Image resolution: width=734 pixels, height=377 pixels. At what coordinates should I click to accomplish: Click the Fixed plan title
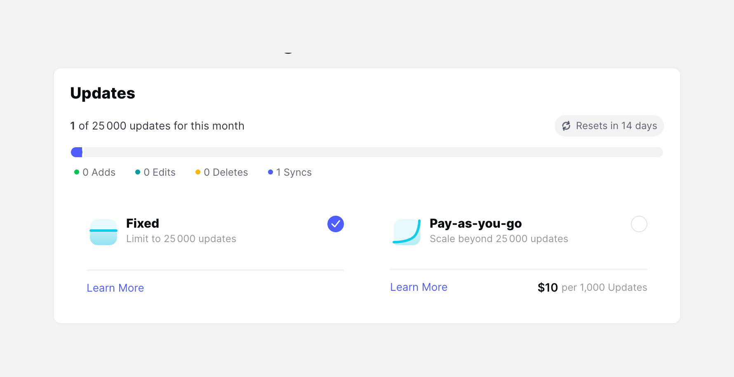coord(143,223)
